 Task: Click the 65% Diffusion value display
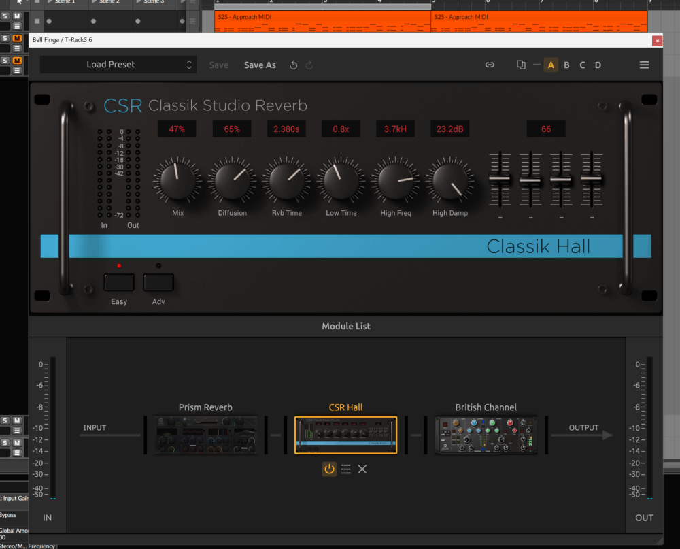click(232, 129)
